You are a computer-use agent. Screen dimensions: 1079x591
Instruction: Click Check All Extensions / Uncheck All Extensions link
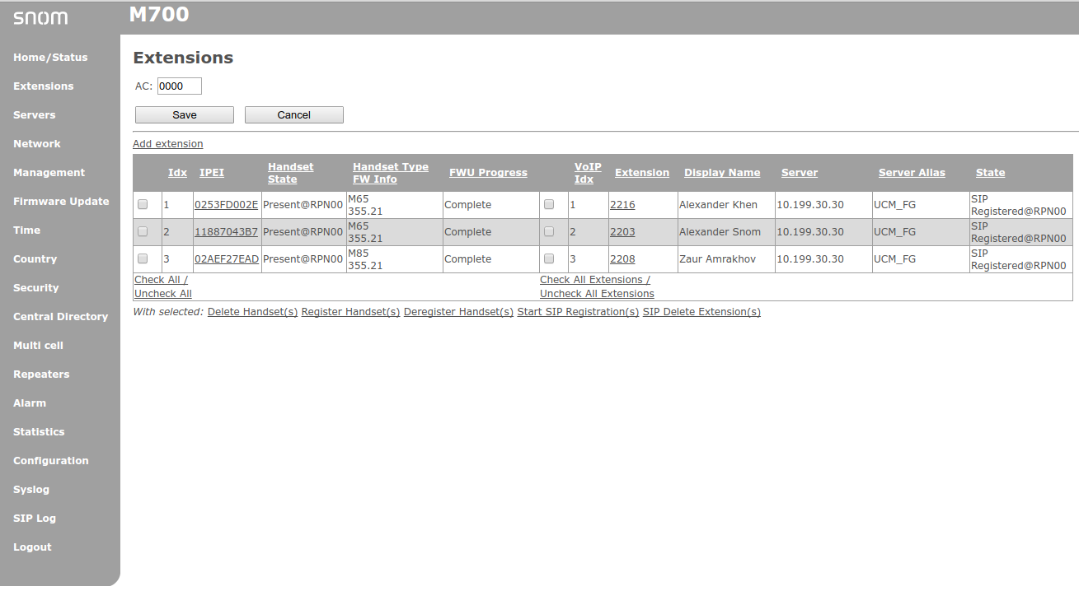pos(597,286)
